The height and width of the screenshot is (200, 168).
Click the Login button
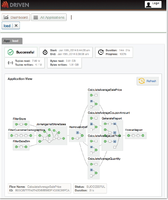(153, 4)
